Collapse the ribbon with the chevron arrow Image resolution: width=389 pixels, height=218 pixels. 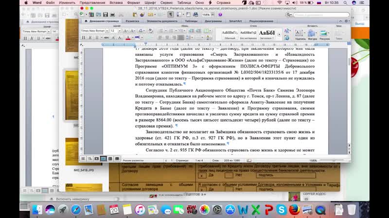pos(340,21)
